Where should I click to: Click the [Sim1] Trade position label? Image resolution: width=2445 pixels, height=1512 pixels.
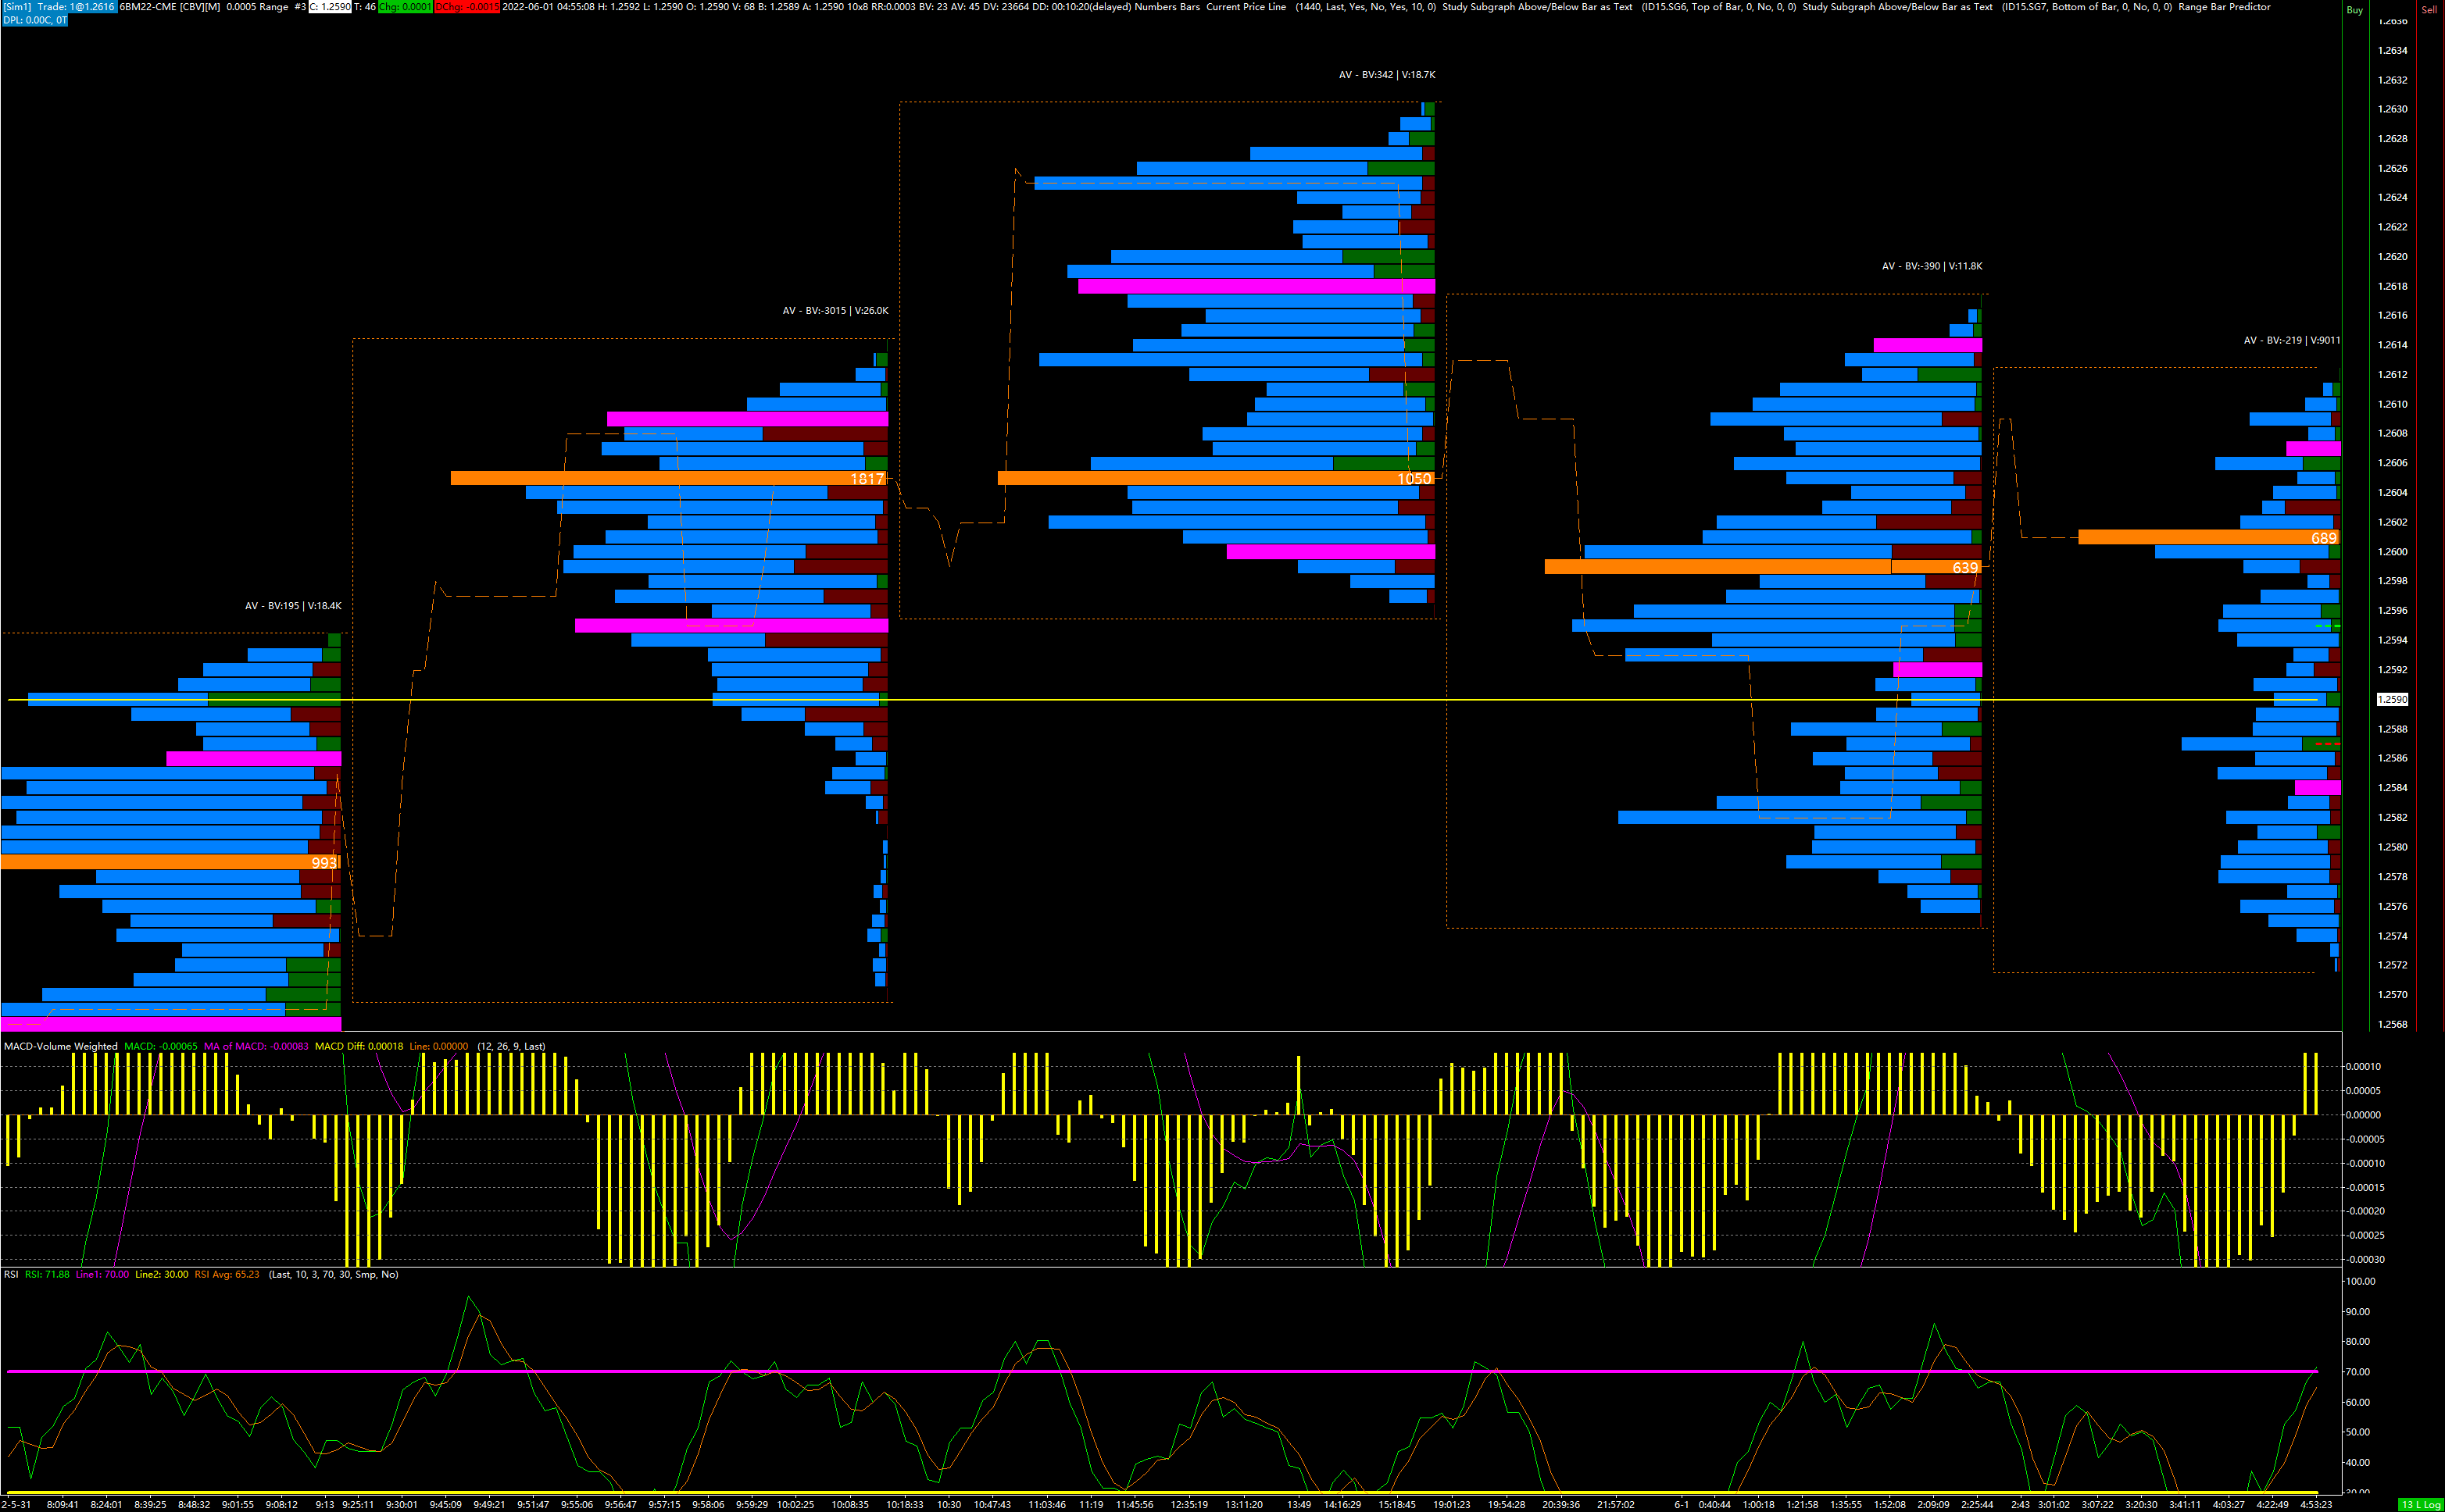pos(59,7)
